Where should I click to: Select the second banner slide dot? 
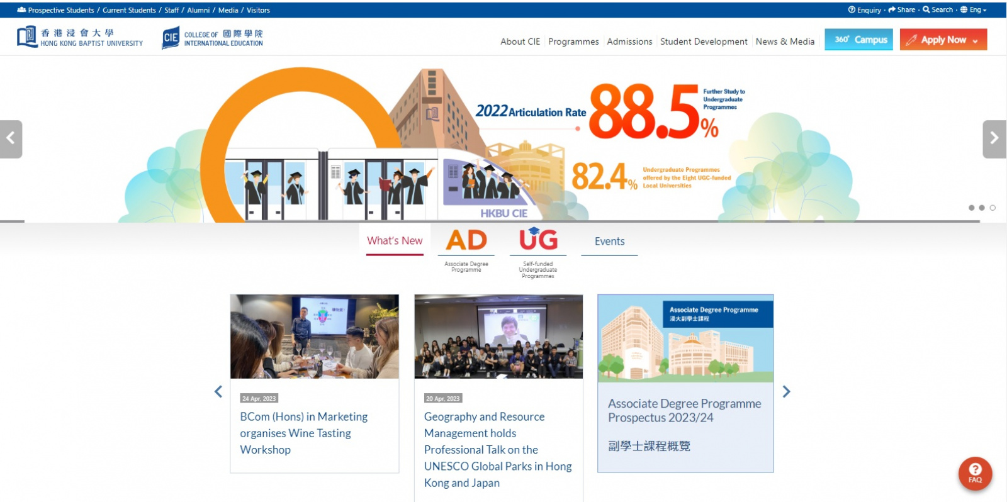pos(982,208)
